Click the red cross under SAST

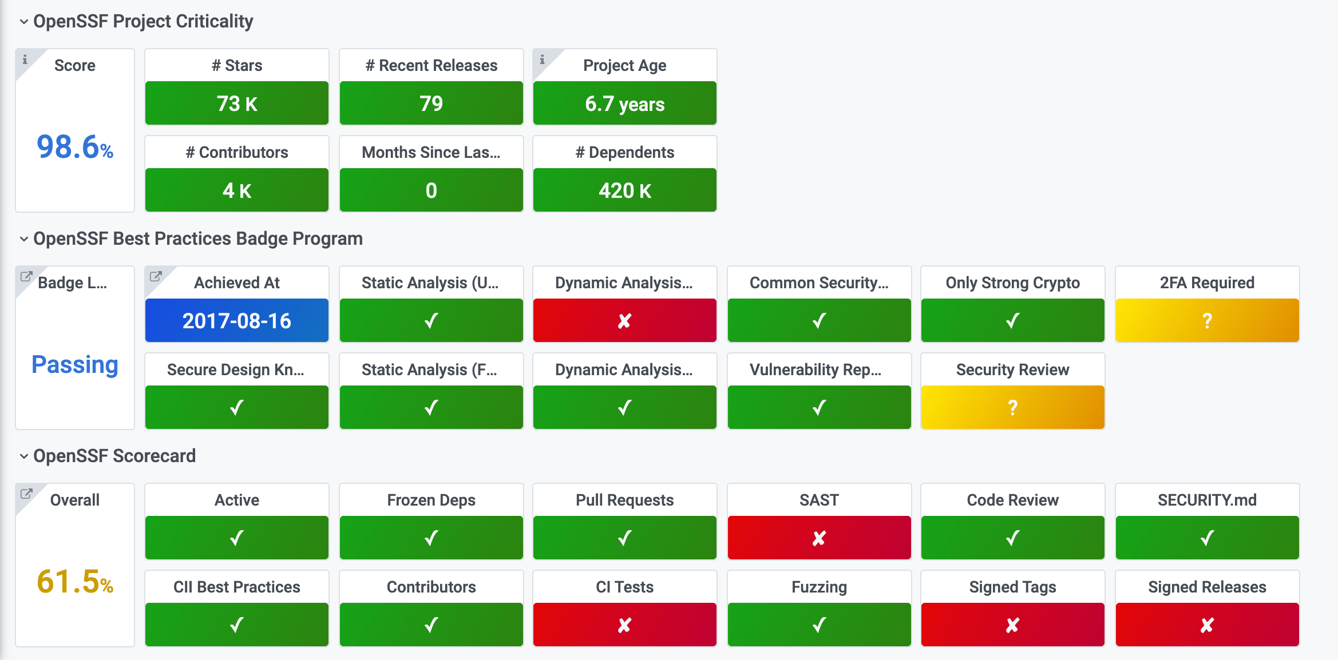[818, 538]
